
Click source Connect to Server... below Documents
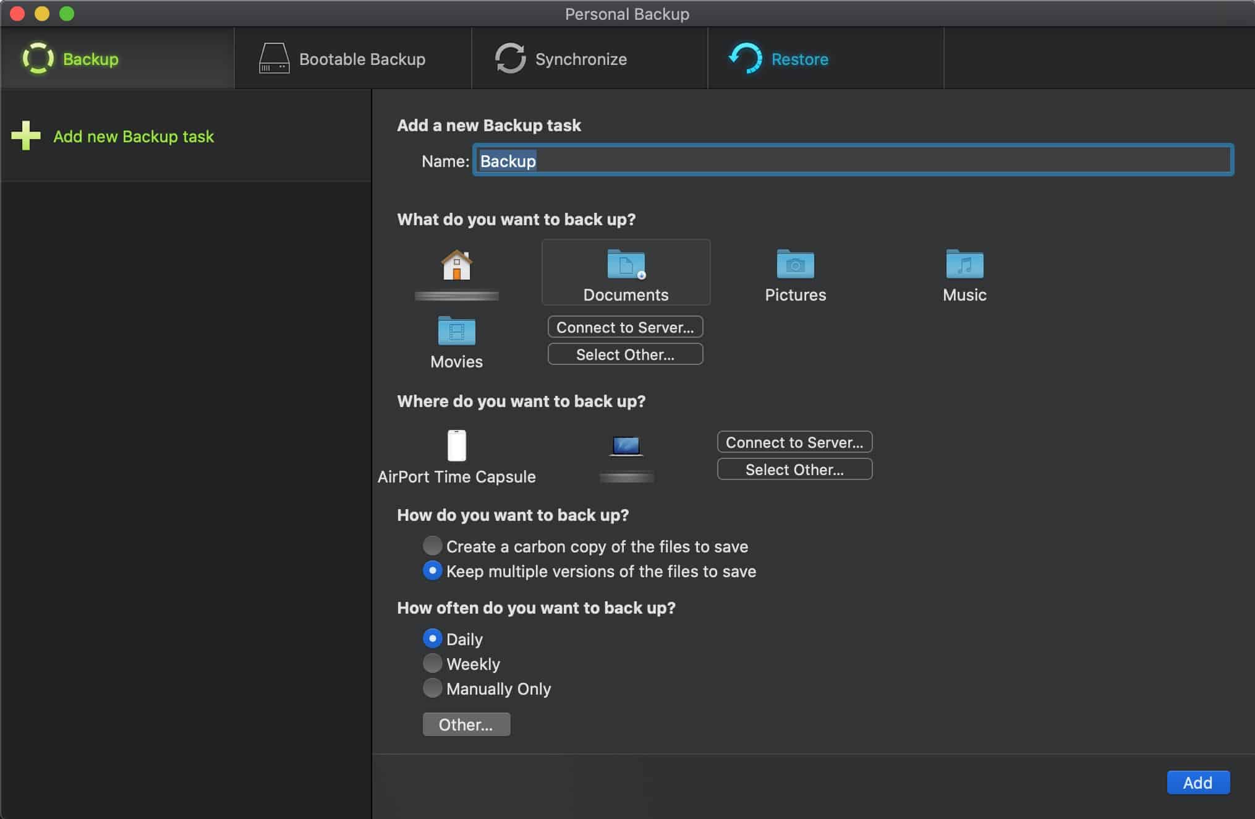(625, 327)
